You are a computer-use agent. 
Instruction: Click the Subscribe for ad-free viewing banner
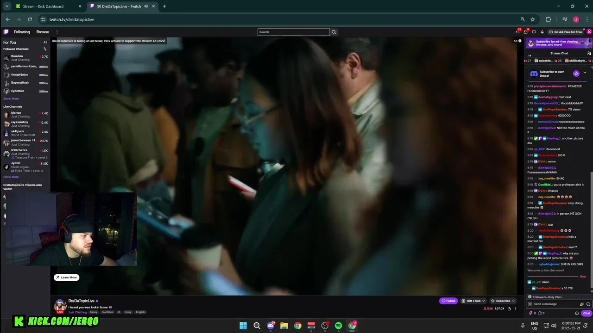(559, 43)
